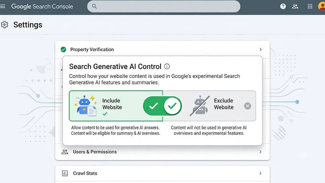The width and height of the screenshot is (325, 183).
Task: Click 'Control how your website content' description
Action: pyautogui.click(x=154, y=79)
